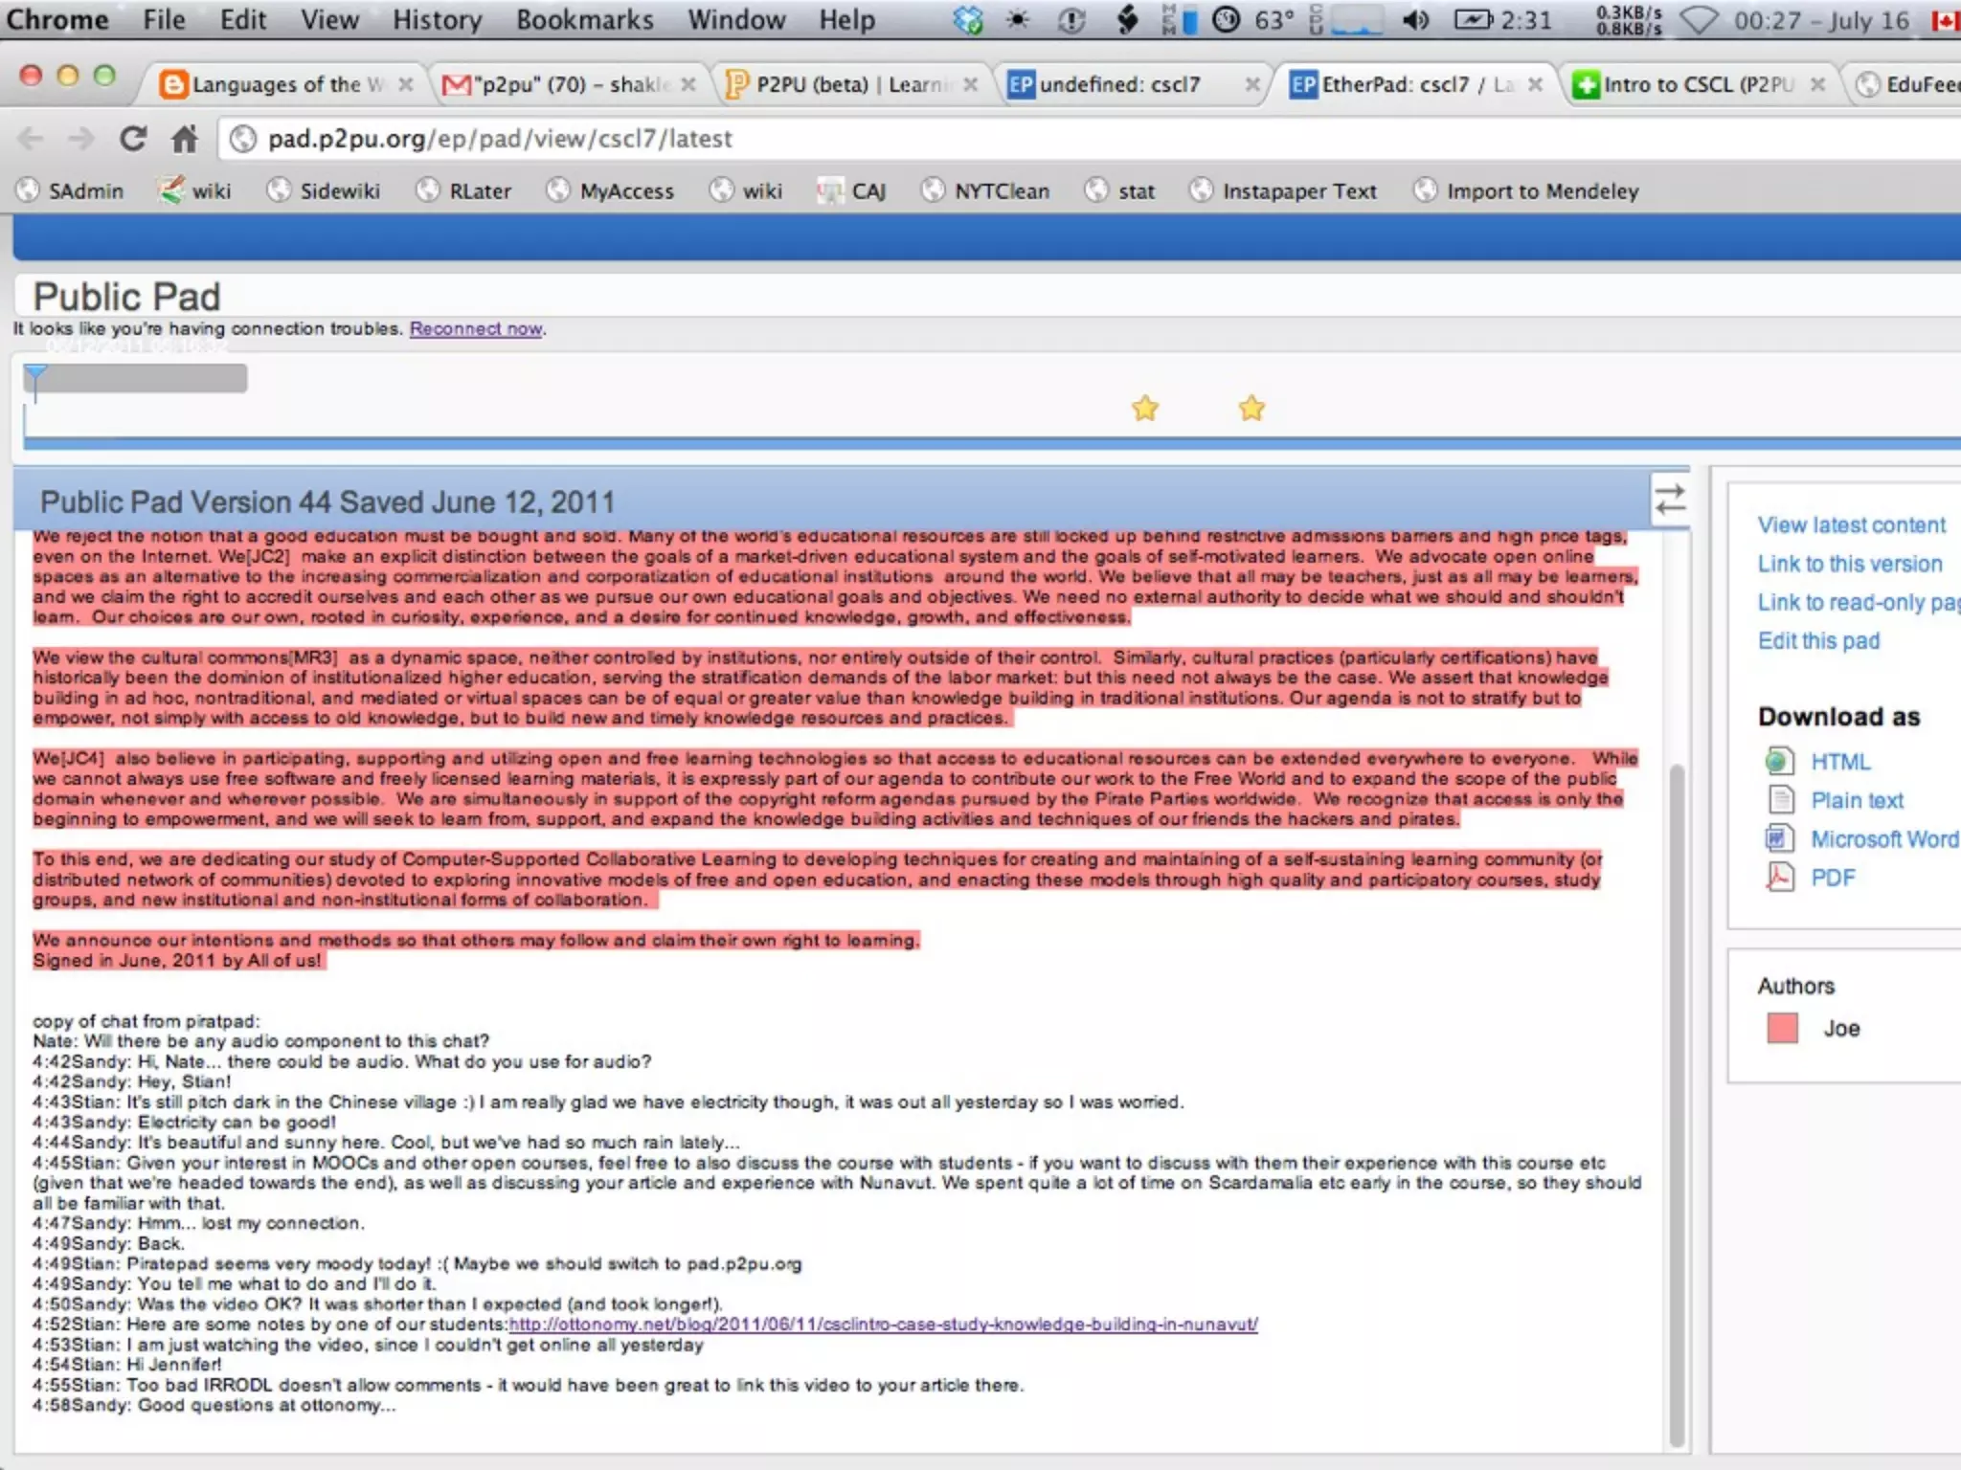
Task: Open the Bookmarks menu
Action: pos(584,20)
